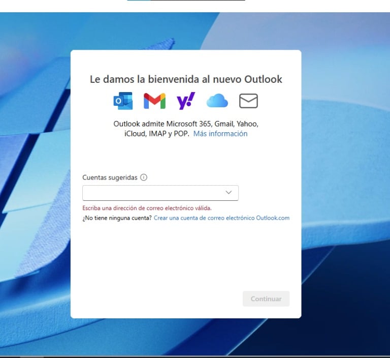The width and height of the screenshot is (390, 358).
Task: Open the info icon beside Cuentas sugeridas
Action: click(144, 177)
